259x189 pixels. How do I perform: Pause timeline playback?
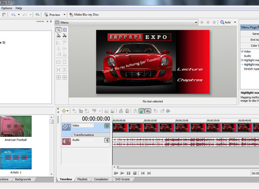129,173
